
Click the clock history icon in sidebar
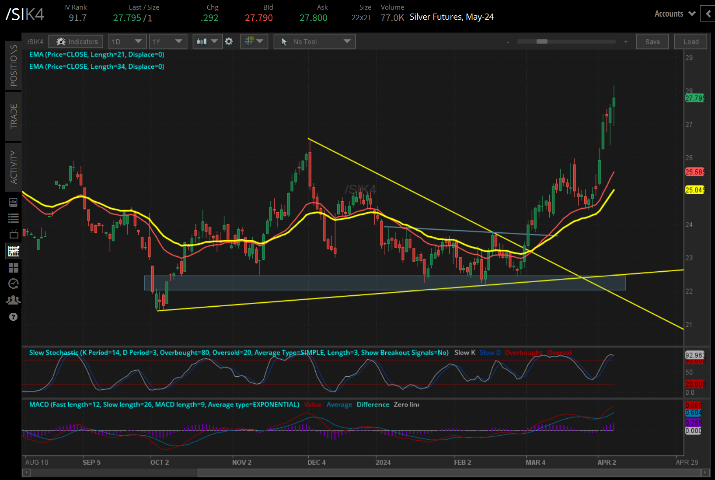[14, 284]
